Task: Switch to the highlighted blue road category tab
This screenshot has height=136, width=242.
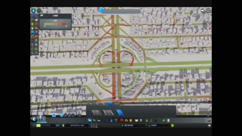Action: tap(110, 104)
